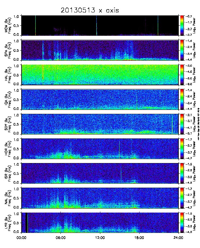
Task: Click the "HOR Bx Freq (Hz)" axis label
Action: (8, 149)
